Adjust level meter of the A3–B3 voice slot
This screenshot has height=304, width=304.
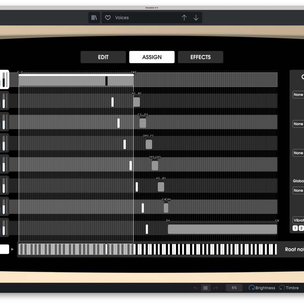(x=4, y=185)
